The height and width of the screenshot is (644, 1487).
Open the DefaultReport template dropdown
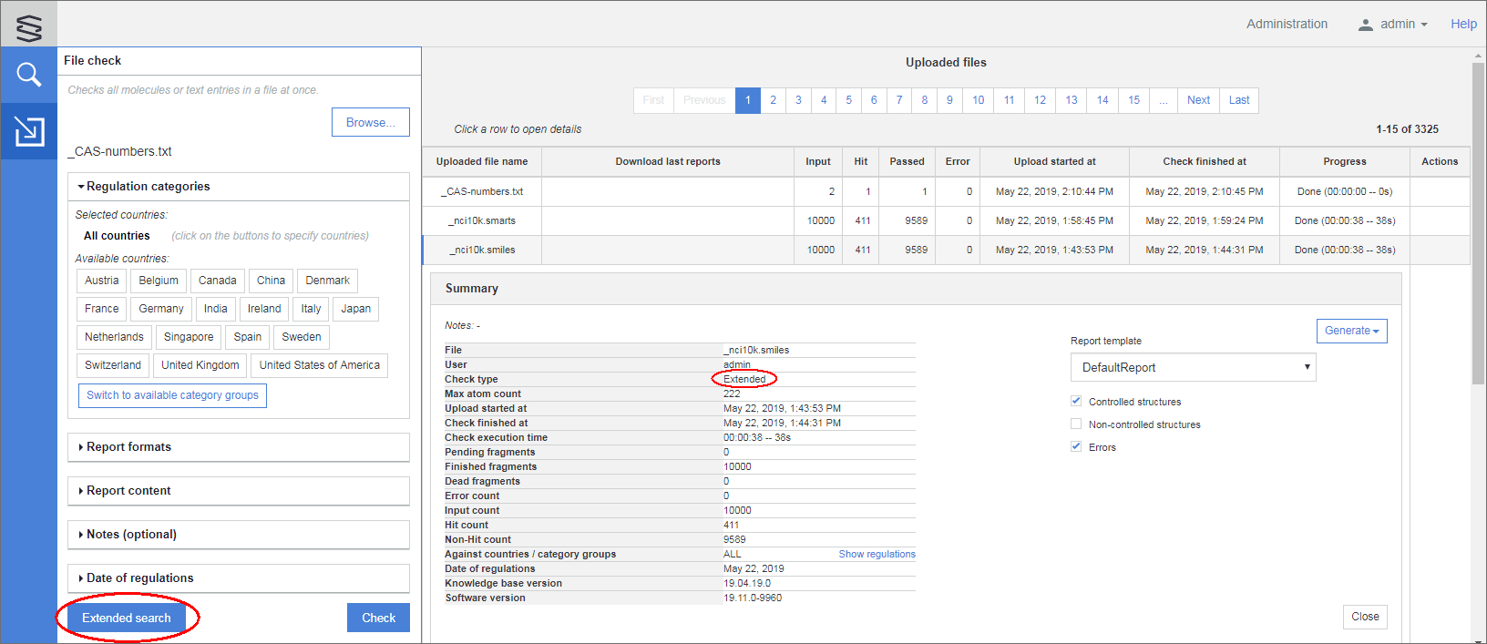point(1193,367)
